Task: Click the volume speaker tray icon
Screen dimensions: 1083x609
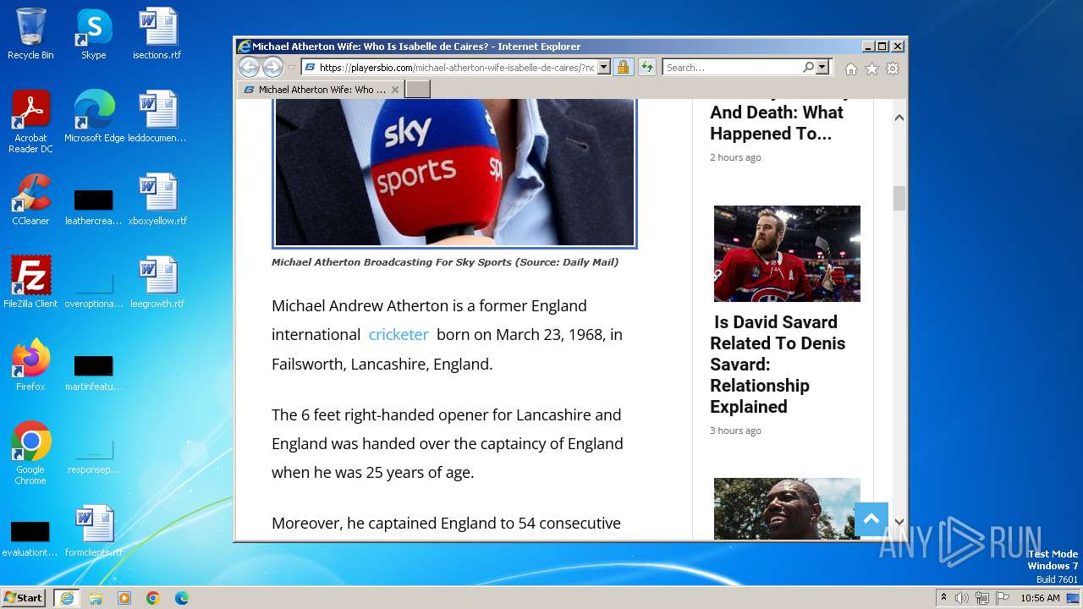Action: (962, 598)
